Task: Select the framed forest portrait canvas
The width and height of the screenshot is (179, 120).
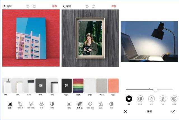Action: pos(90,38)
